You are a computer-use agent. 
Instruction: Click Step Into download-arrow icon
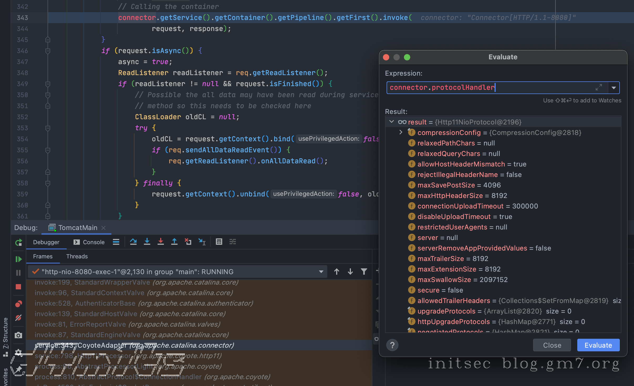147,242
